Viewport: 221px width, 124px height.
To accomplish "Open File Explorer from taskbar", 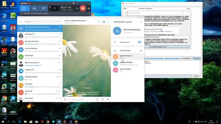I will 25,122.
